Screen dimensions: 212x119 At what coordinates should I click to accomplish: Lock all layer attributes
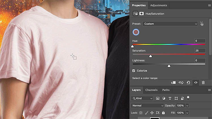(163, 113)
